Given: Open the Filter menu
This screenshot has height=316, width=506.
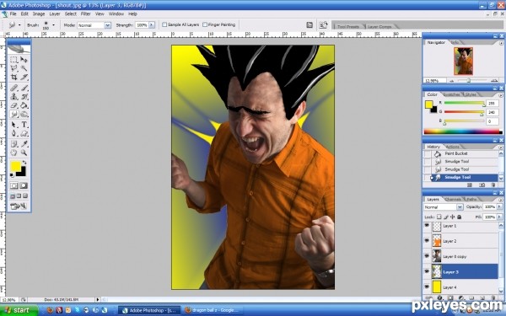Looking at the screenshot, I should (x=85, y=13).
